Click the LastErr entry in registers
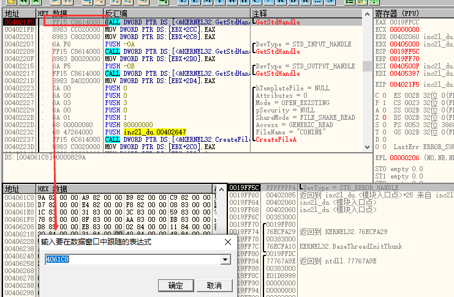This screenshot has height=297, width=454. (x=423, y=147)
